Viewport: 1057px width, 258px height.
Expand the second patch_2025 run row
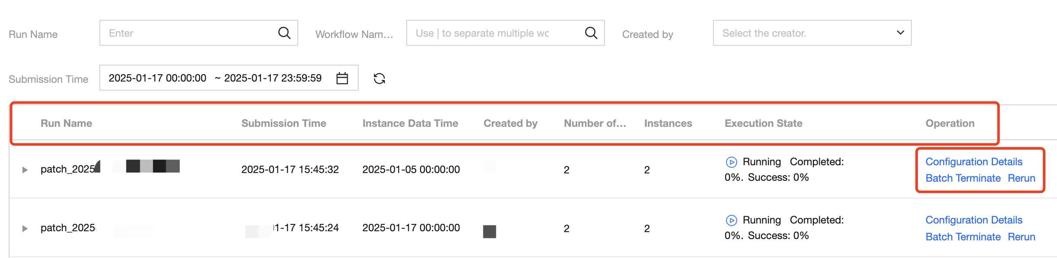tap(25, 228)
